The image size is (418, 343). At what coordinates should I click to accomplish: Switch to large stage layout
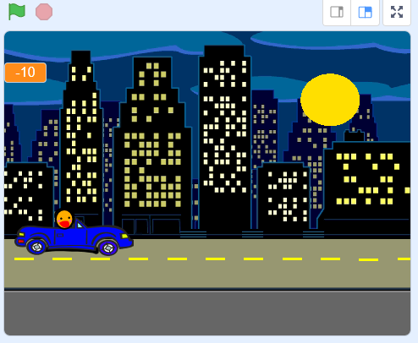point(365,12)
